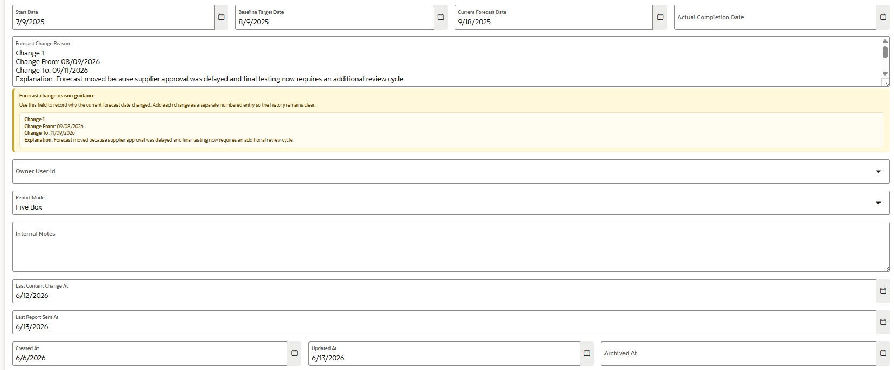
Task: Click the resize grip of Internal Notes
Action: (x=886, y=268)
